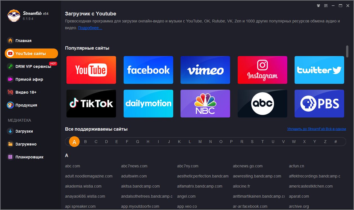Open api.spreaker.com in the list
This screenshot has height=210, width=354.
80,206
